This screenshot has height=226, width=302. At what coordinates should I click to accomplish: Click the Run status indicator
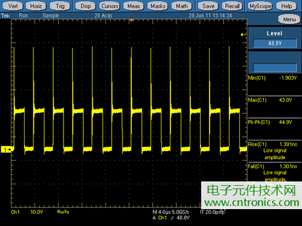pyautogui.click(x=24, y=16)
